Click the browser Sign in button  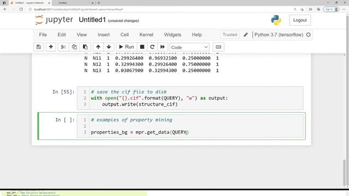[x=331, y=9]
